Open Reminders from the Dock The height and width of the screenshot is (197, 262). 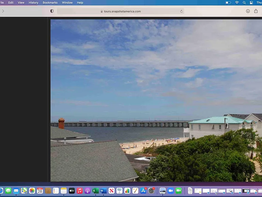56,191
